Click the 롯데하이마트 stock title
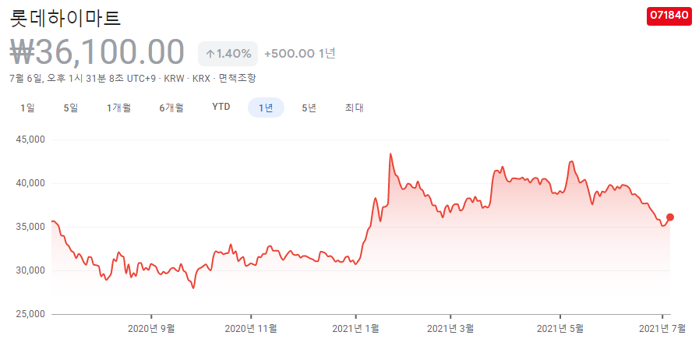699x346 pixels. (65, 18)
